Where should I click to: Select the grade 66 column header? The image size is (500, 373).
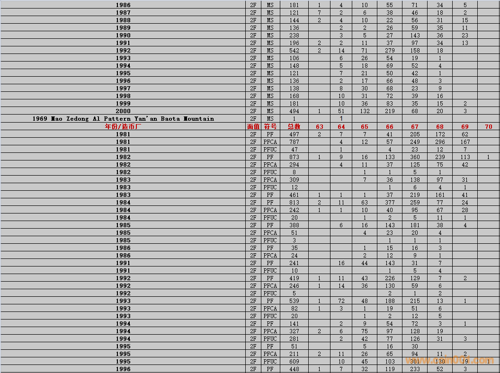tap(389, 126)
